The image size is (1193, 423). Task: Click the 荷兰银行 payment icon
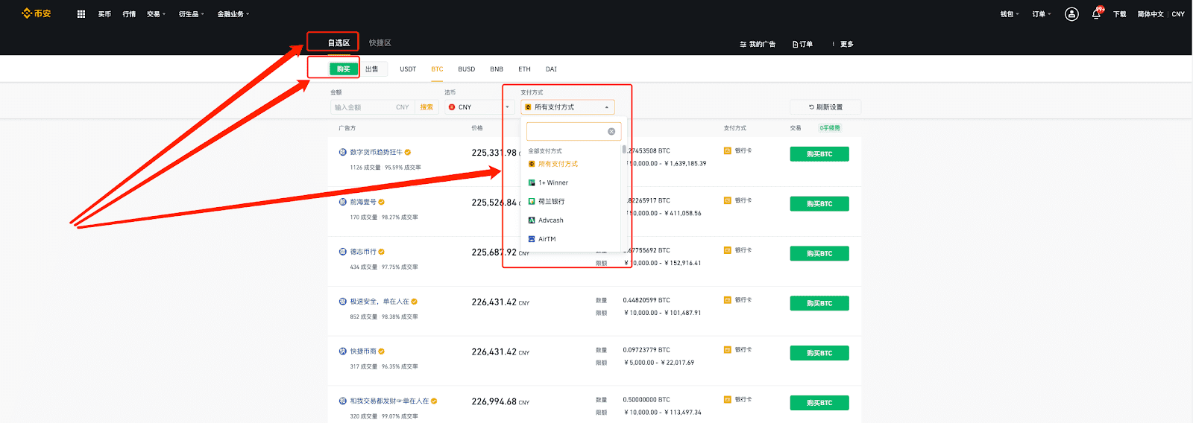532,201
